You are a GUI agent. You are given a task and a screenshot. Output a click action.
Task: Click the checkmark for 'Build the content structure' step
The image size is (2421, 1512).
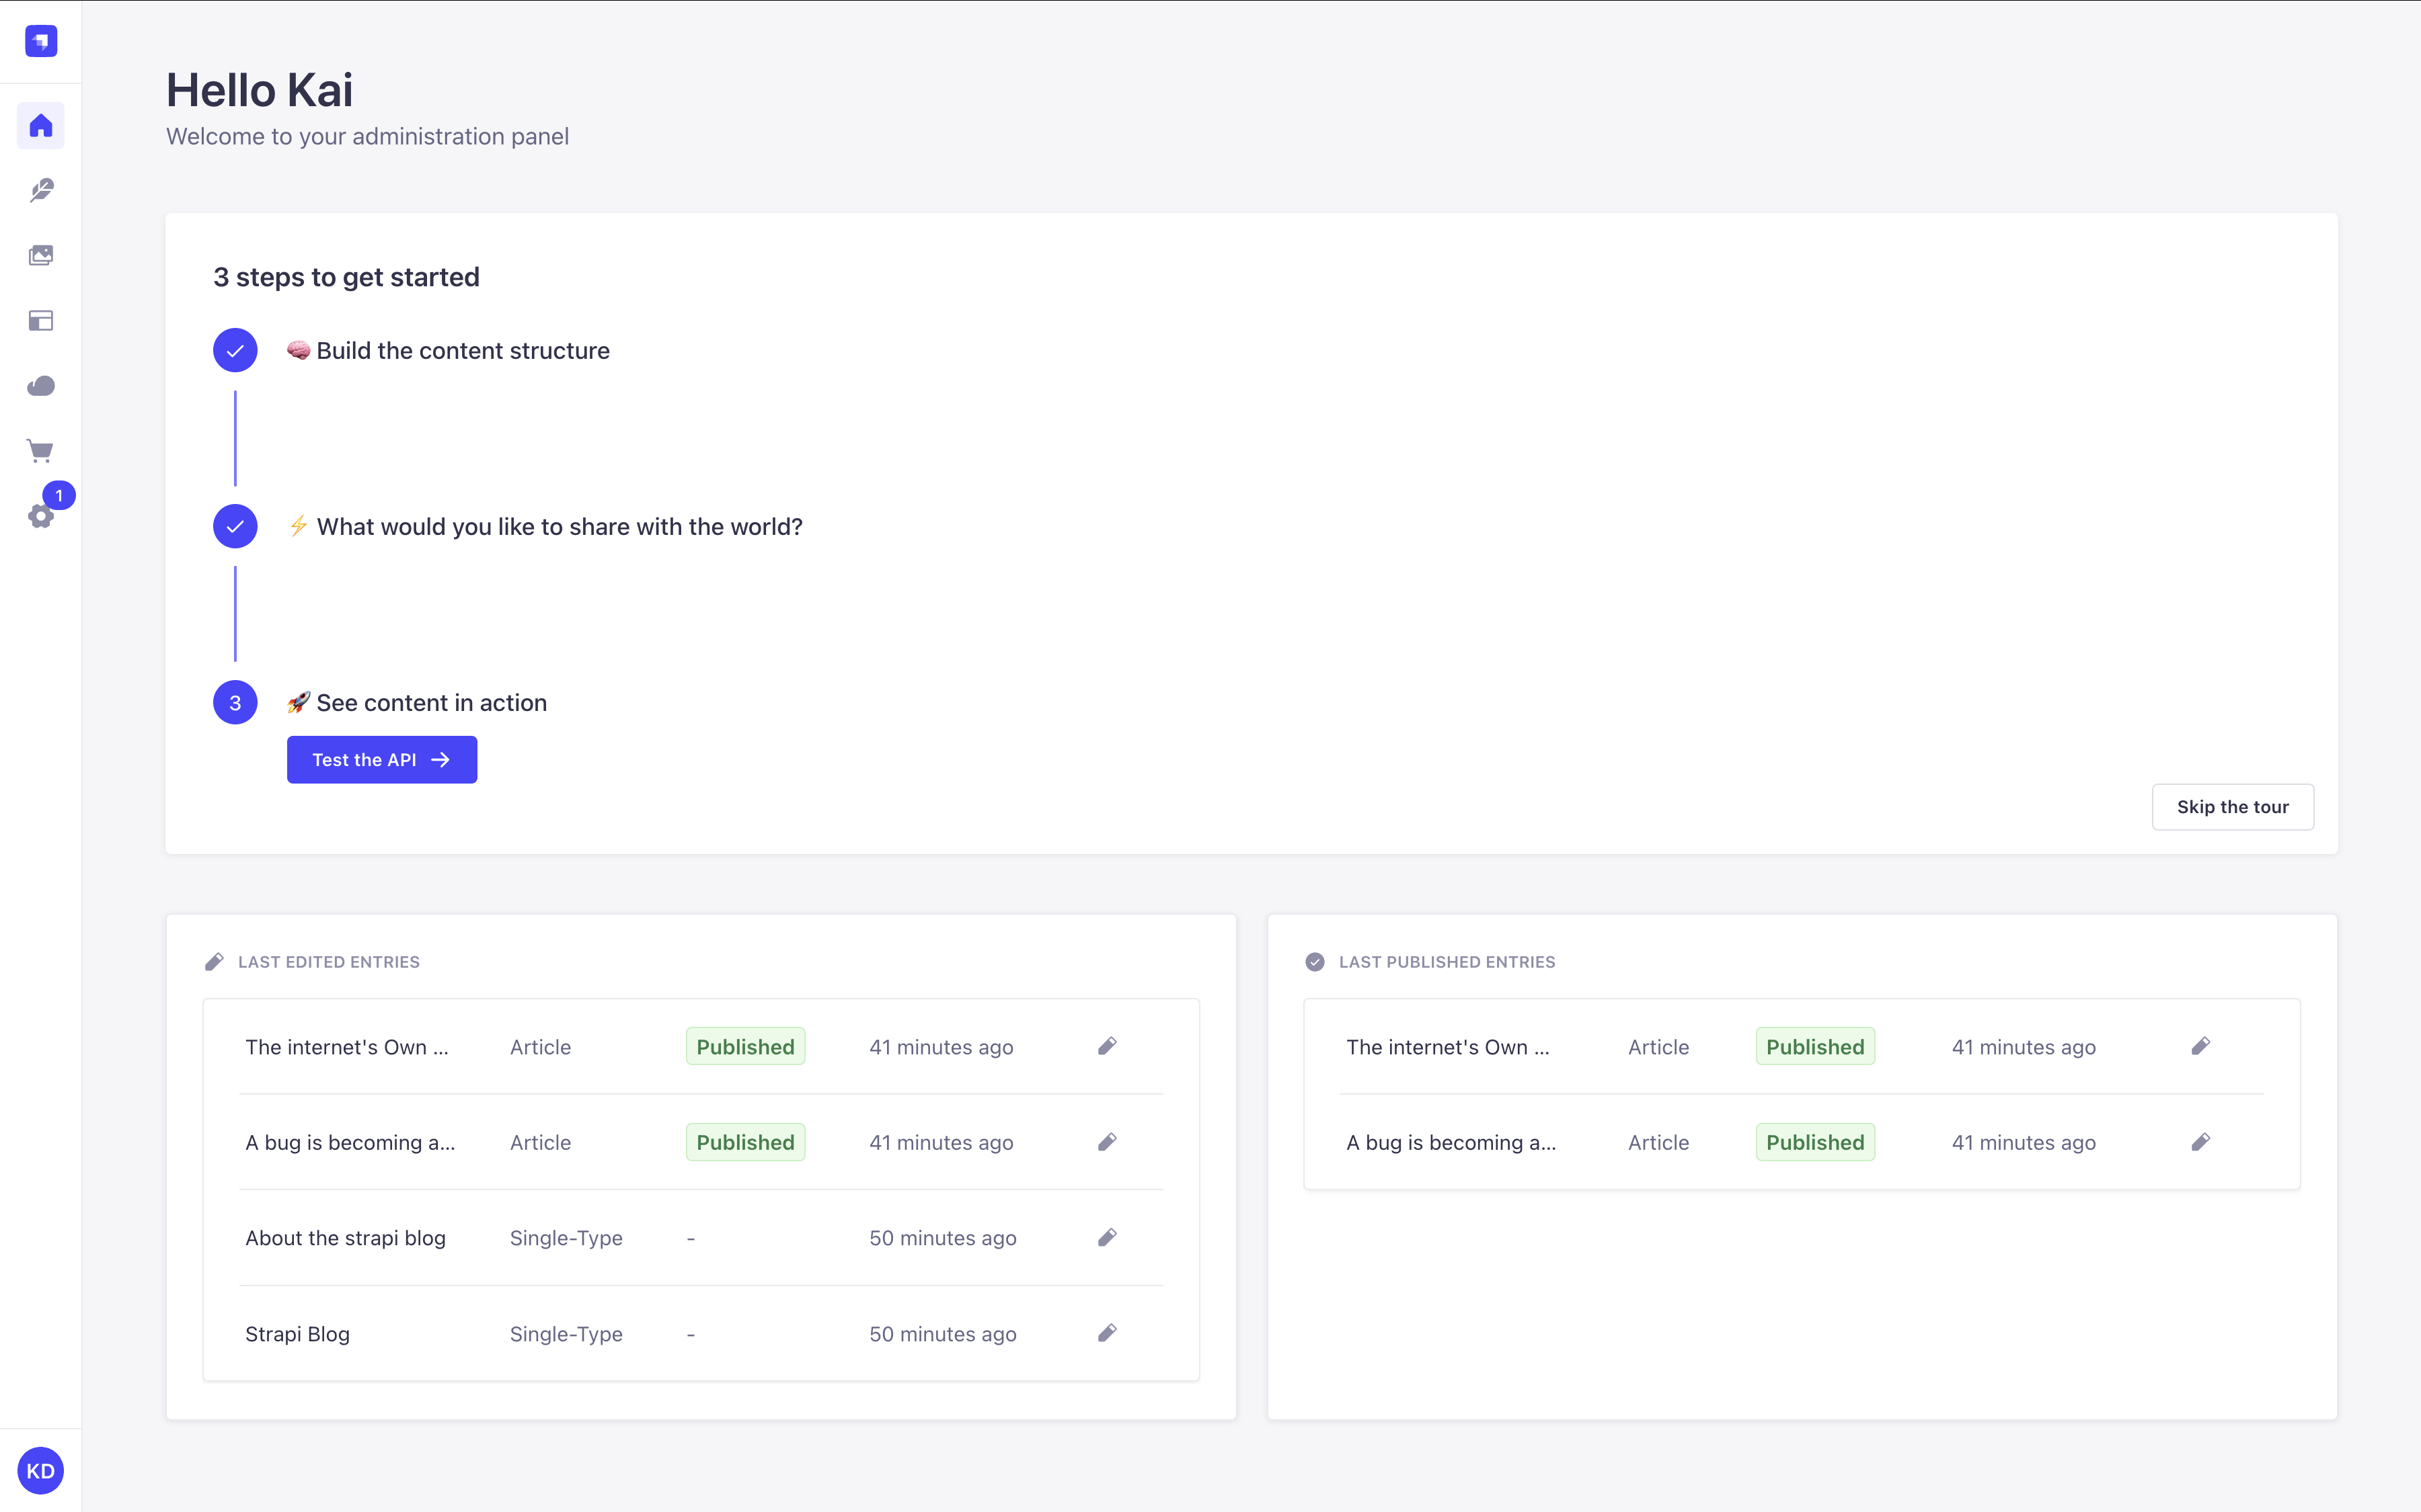(235, 350)
